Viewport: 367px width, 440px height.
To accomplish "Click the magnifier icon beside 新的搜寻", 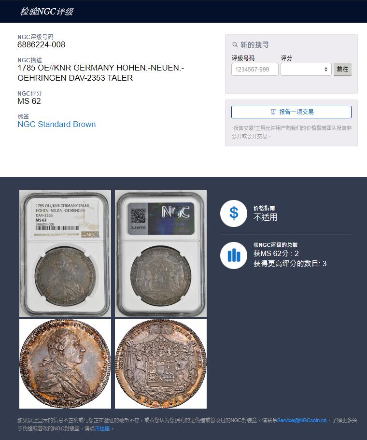I will 235,45.
